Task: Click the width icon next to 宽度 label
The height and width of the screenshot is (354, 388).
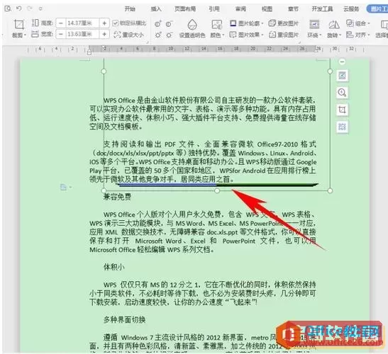Action: point(35,34)
